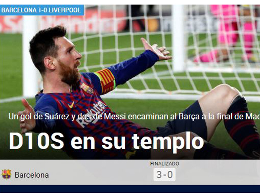Viewport: 260px width, 195px height.
Task: Click the yellow Nike swoosh on the jersey
Action: point(71,104)
